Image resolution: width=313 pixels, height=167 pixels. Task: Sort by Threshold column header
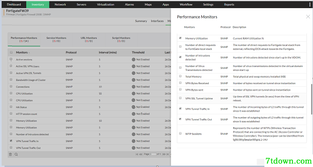point(138,52)
